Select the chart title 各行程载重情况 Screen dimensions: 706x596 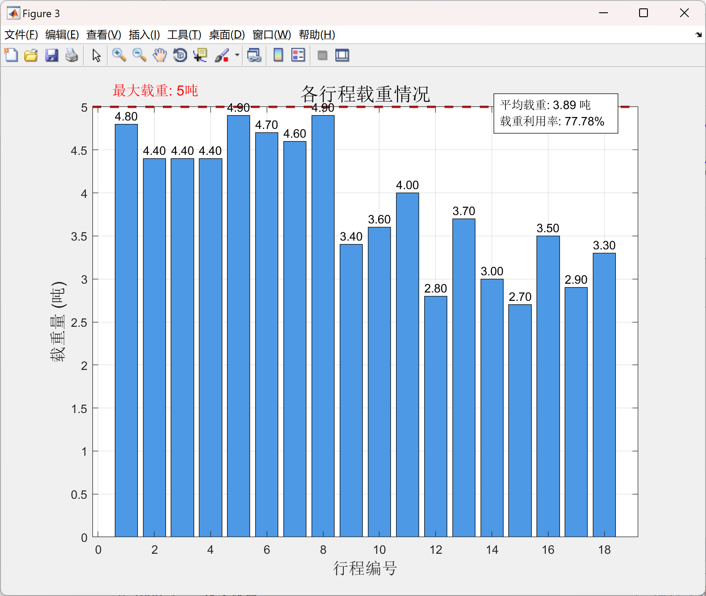tap(365, 94)
